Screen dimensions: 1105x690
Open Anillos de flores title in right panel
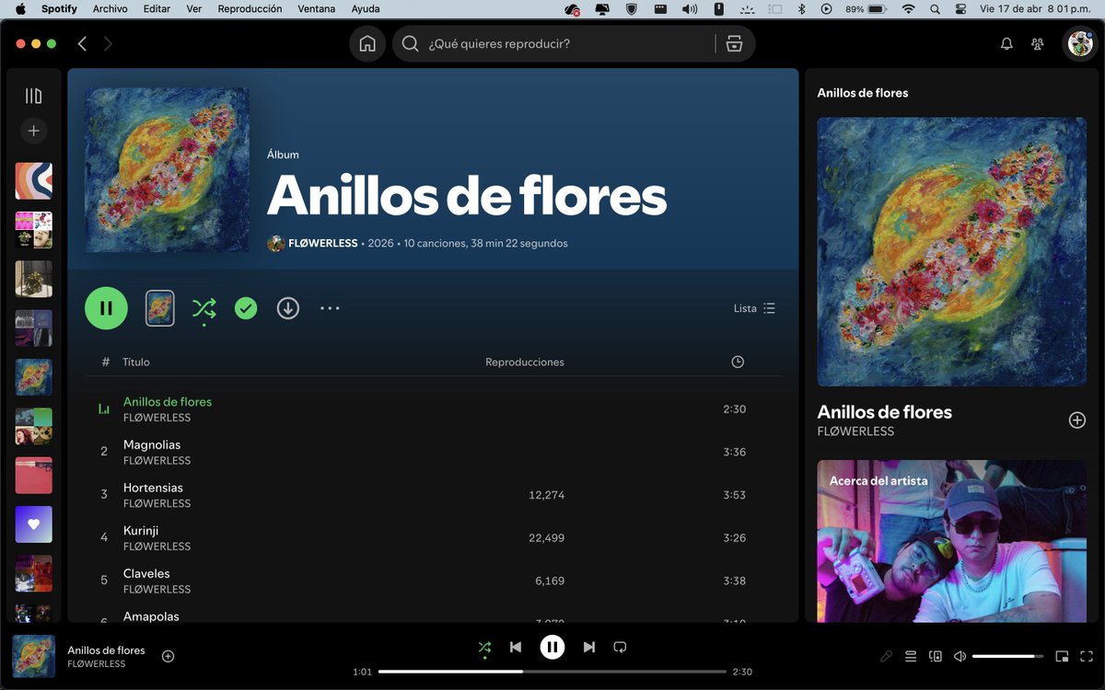click(885, 412)
